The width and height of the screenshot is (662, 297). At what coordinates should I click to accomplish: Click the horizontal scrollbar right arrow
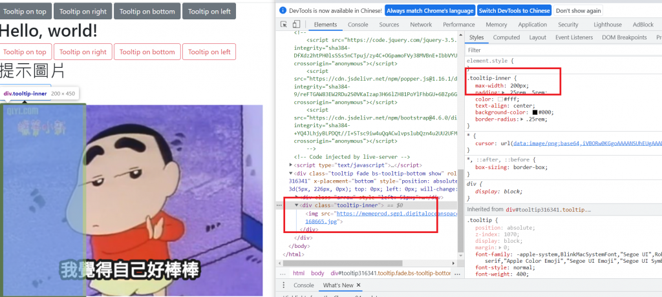point(454,263)
